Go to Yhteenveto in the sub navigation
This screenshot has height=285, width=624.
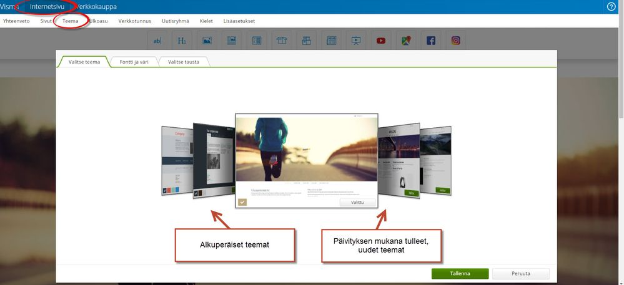[16, 21]
